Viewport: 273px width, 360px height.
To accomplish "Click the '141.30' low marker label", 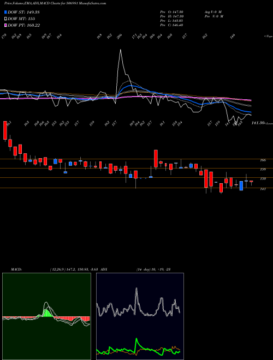I will coord(257,123).
